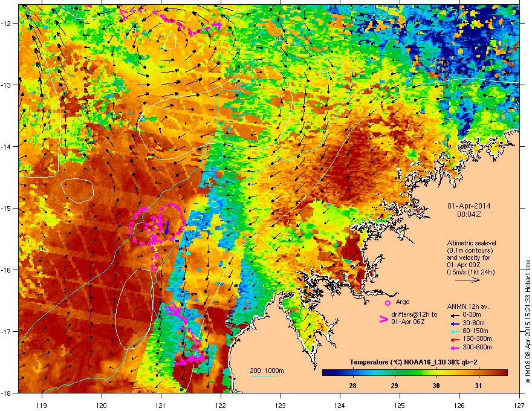Click the blue ANMN mooring arrow near 121E 15S
Screen dimensions: 532x411
(167, 227)
